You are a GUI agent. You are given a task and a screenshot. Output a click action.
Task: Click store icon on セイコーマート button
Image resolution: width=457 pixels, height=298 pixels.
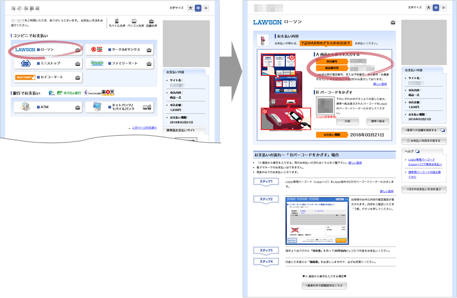pyautogui.click(x=78, y=77)
